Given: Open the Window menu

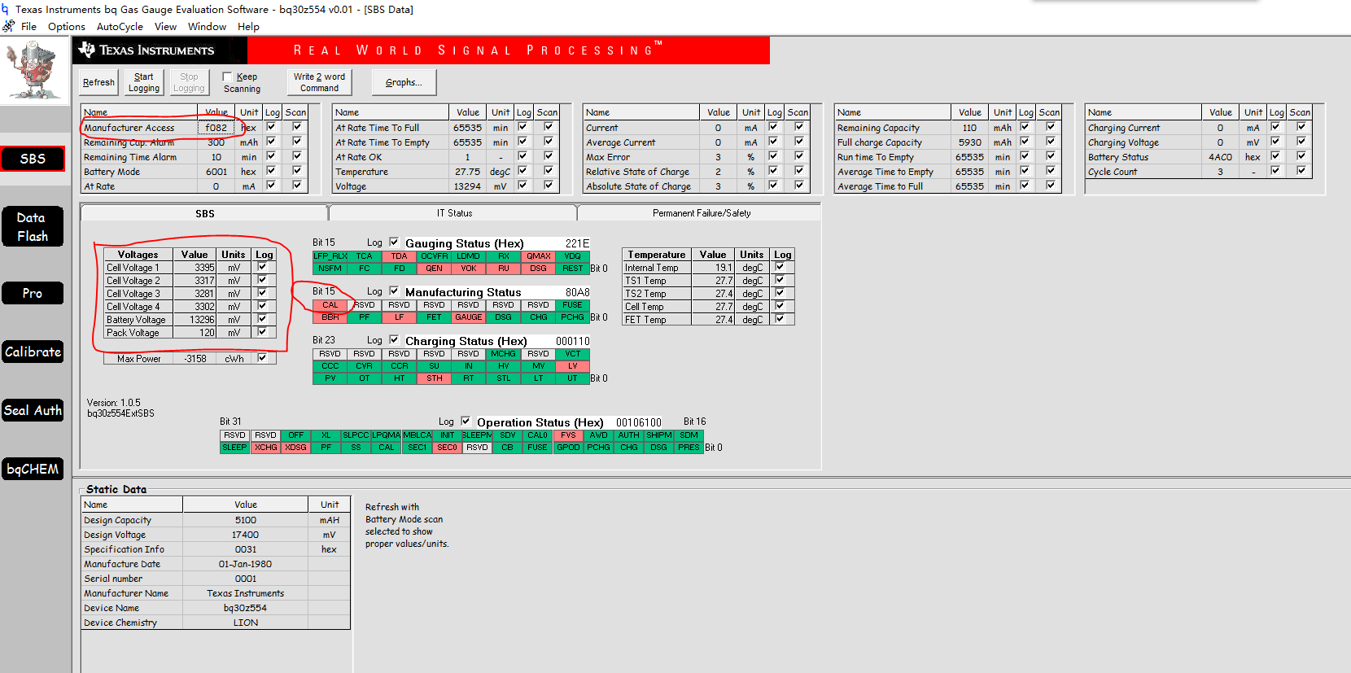Looking at the screenshot, I should coord(207,27).
